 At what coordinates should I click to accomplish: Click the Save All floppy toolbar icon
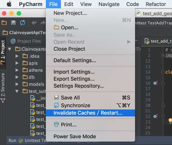click(13, 23)
